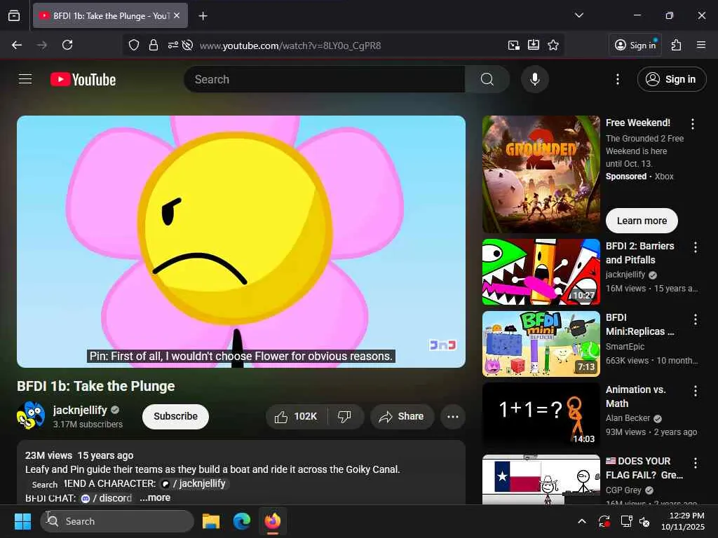Click the YouTube Sign in button
This screenshot has width=718, height=538.
tap(671, 79)
